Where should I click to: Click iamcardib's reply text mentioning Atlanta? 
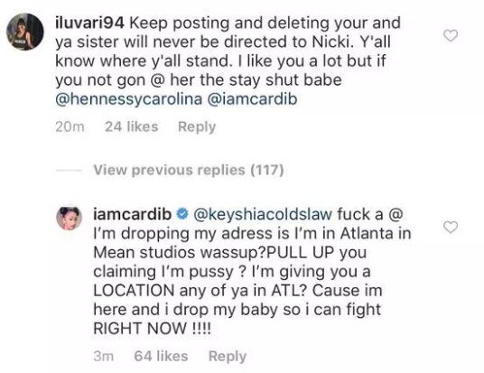(253, 272)
